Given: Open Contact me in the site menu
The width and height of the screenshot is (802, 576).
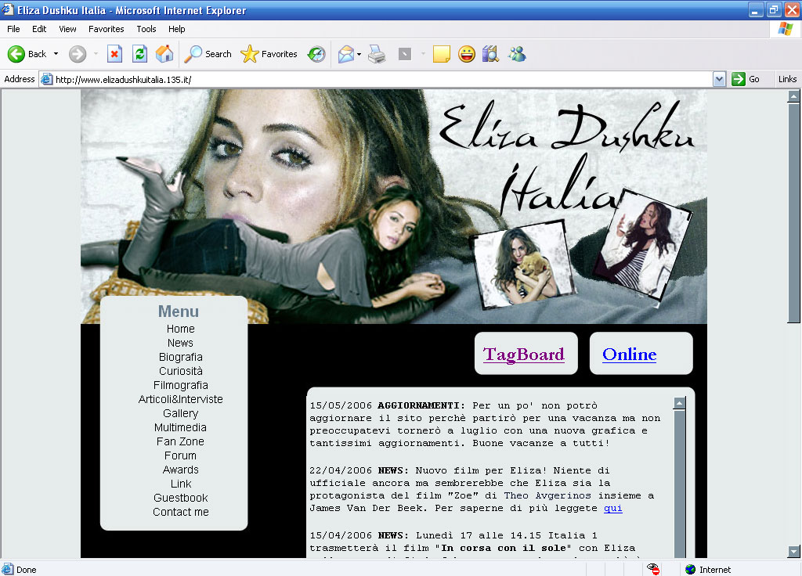Looking at the screenshot, I should tap(181, 512).
